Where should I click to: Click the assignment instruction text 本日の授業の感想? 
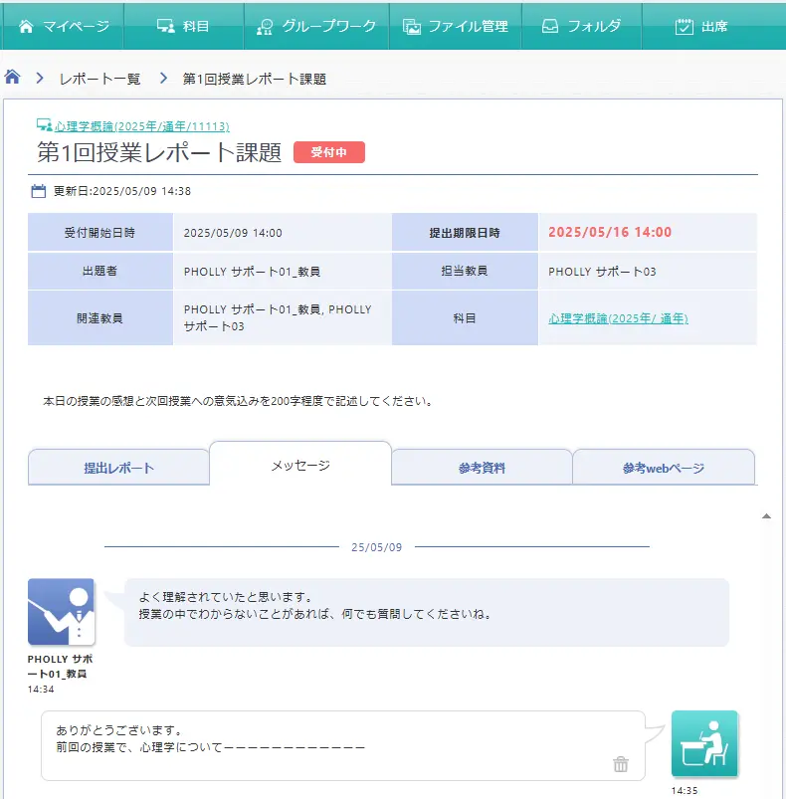239,401
